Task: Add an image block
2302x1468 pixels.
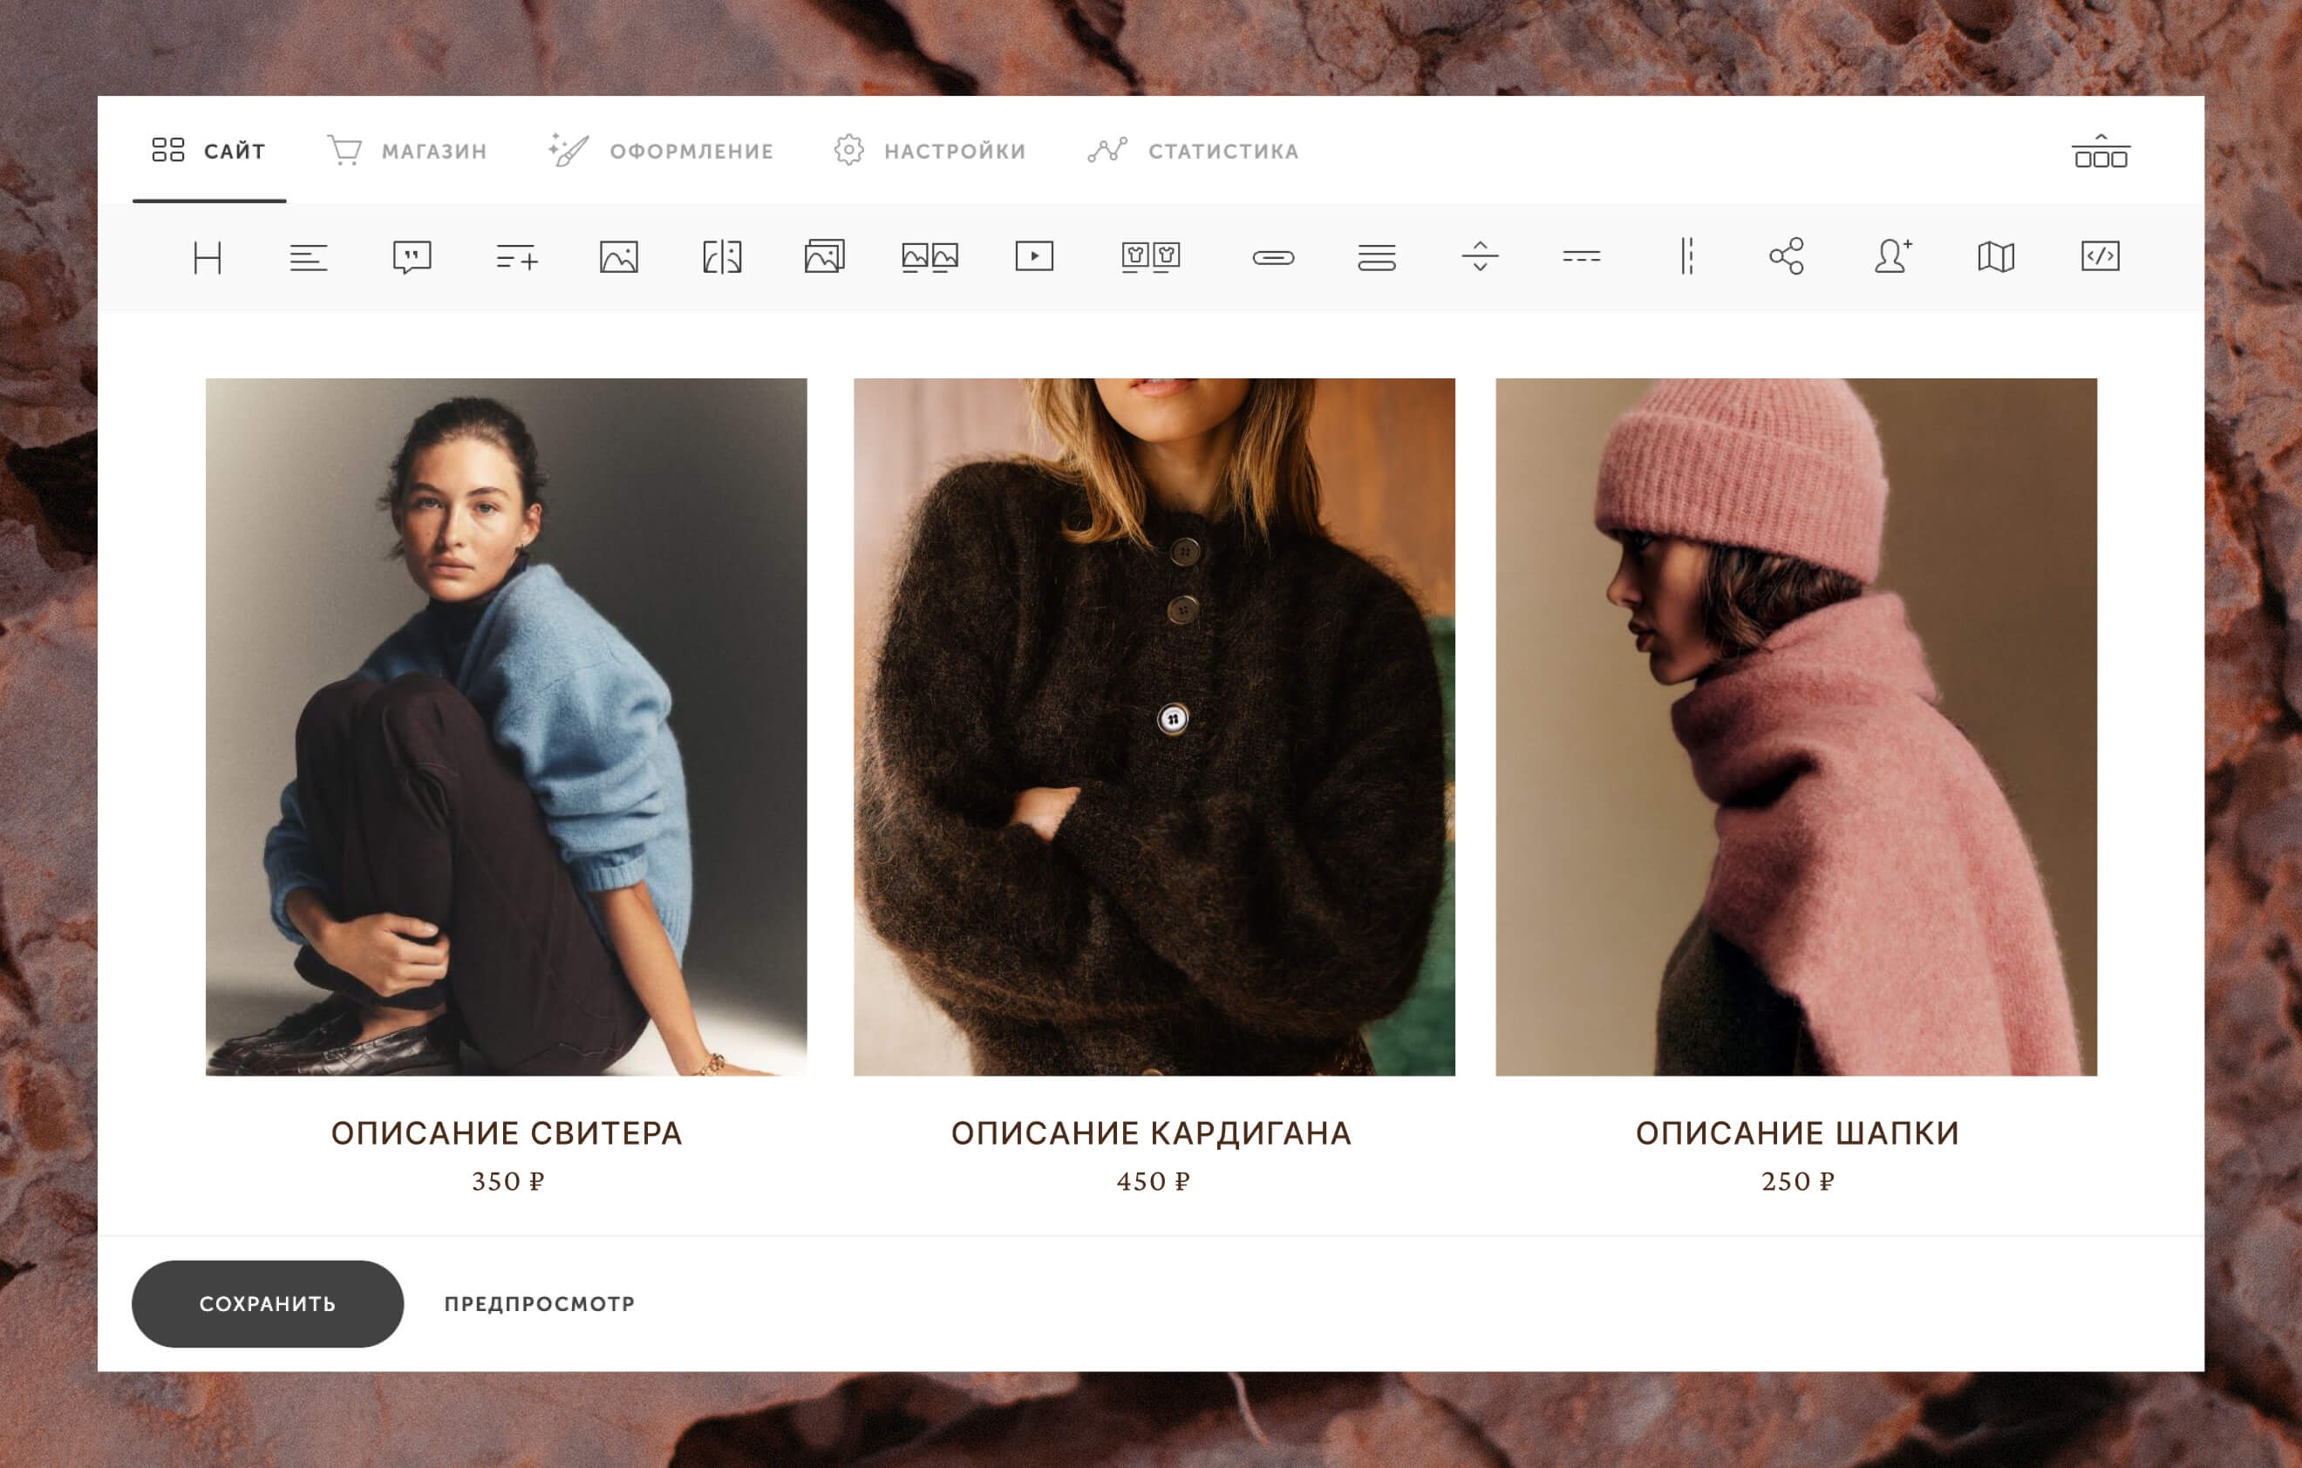Action: pos(618,257)
